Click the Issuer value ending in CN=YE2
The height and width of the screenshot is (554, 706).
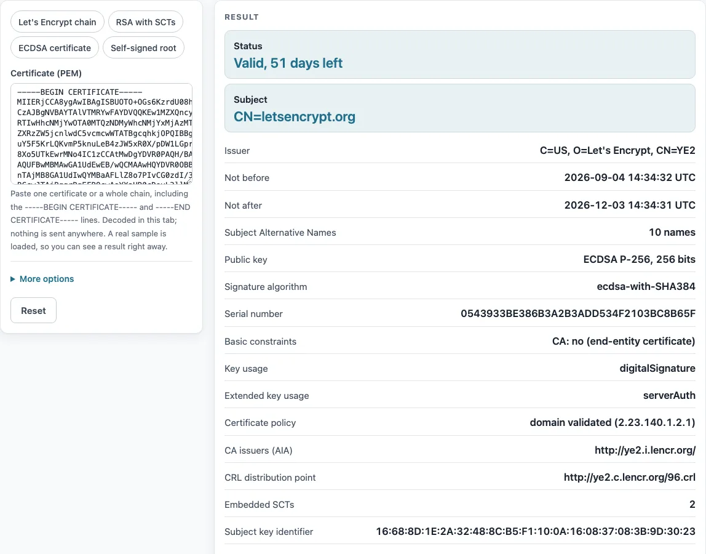[x=617, y=151]
